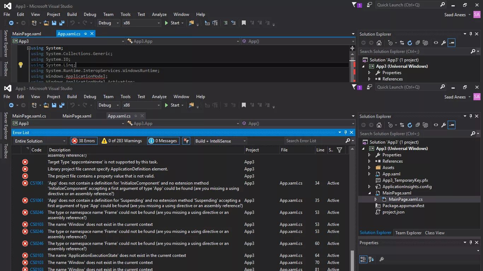Click Save icon in back window toolbar
Viewport: 483px width, 271px height.
click(x=54, y=23)
